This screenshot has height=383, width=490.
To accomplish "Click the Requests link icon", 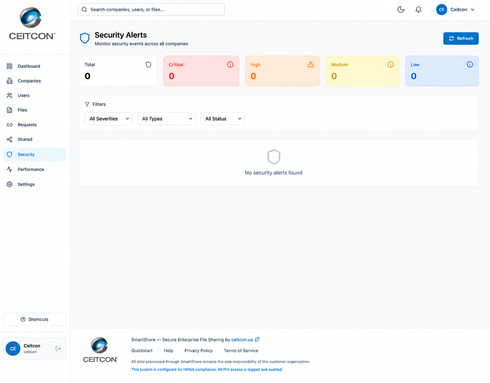I will 10,125.
